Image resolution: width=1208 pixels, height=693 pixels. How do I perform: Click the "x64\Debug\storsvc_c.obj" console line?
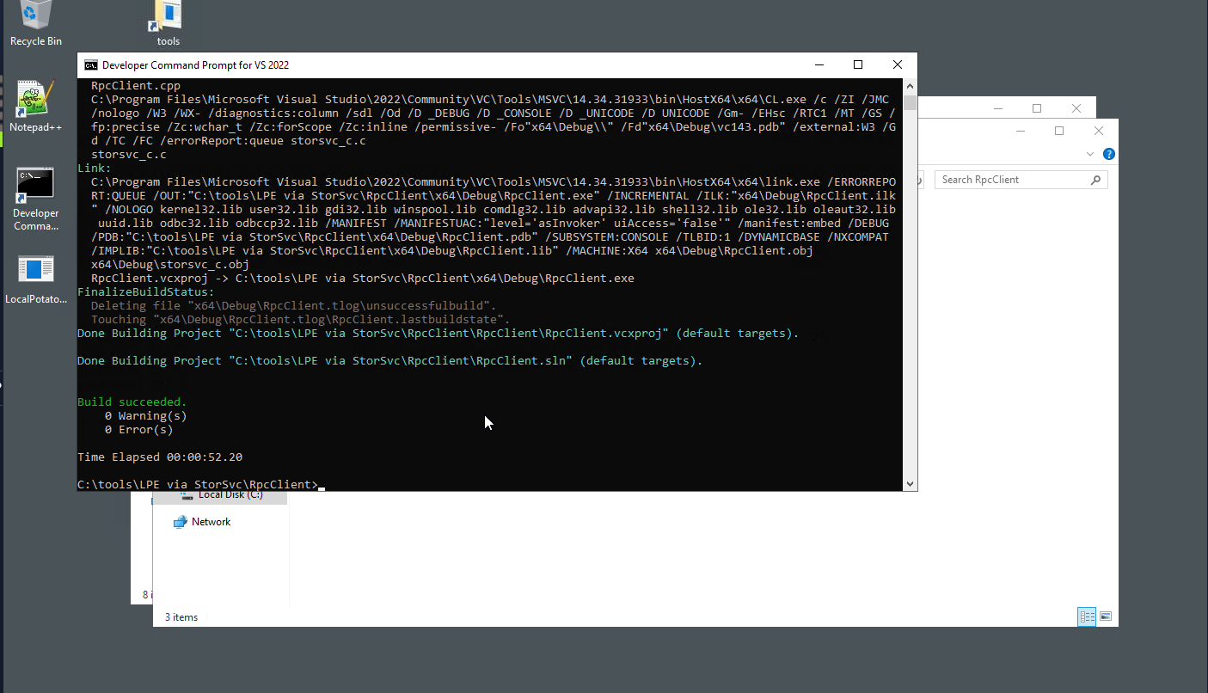170,264
